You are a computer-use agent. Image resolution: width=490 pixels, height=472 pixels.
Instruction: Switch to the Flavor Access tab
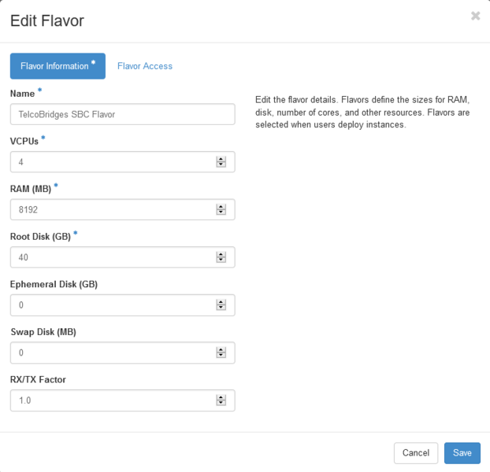click(145, 66)
